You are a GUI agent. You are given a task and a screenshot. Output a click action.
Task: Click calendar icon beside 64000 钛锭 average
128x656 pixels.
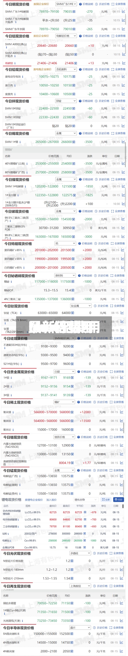(x=73, y=313)
